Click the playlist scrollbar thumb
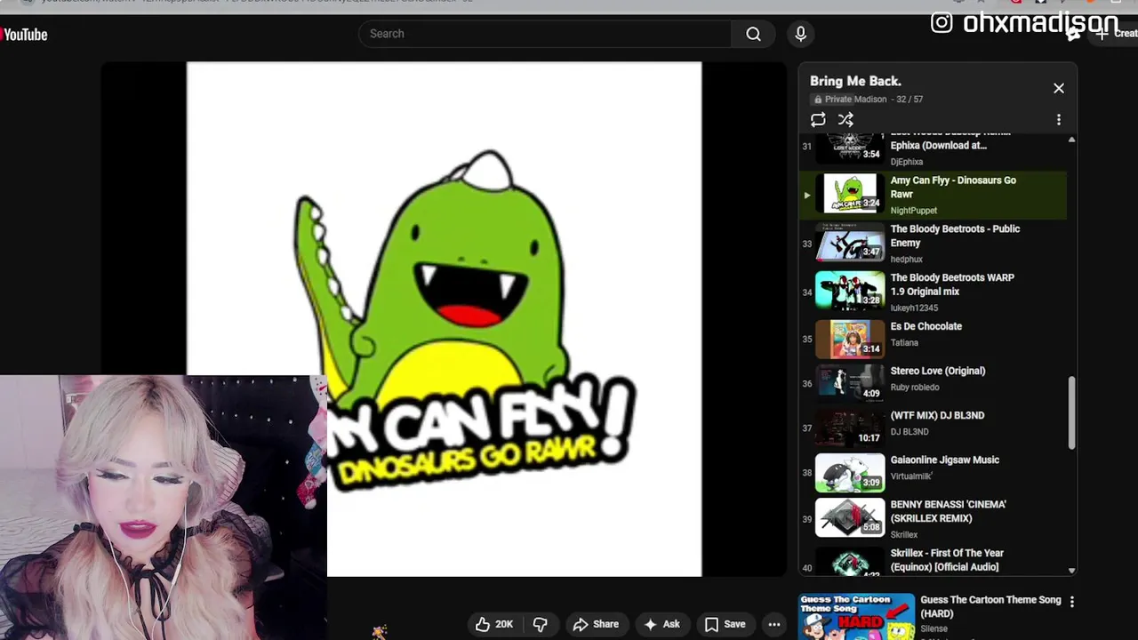 tap(1071, 413)
